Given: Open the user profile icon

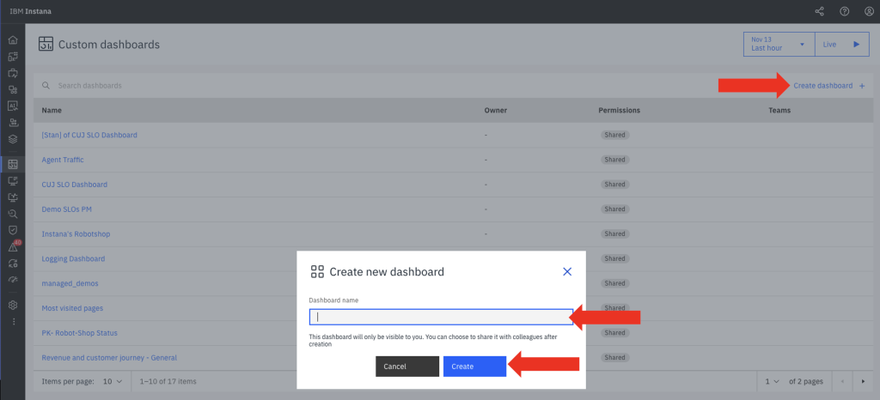Looking at the screenshot, I should [x=868, y=11].
